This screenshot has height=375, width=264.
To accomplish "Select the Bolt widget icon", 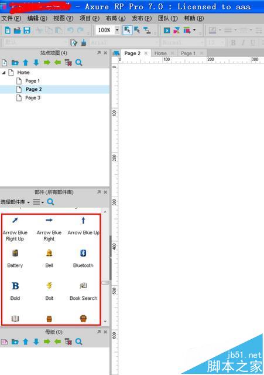I will pos(49,286).
